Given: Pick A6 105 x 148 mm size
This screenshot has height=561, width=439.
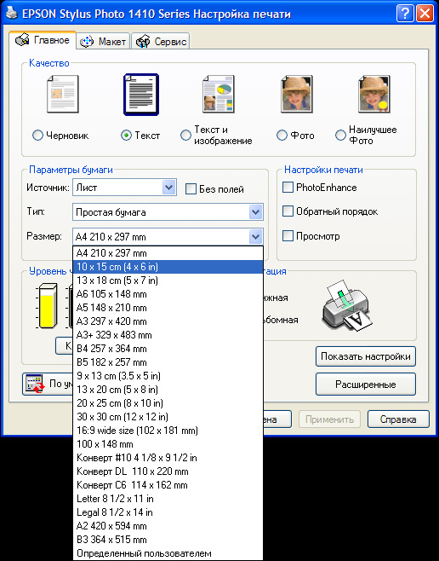Looking at the screenshot, I should point(168,294).
